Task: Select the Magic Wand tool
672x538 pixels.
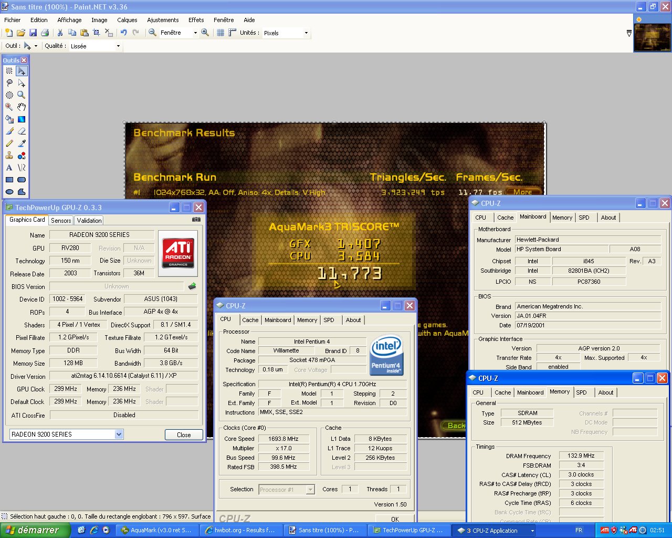Action: click(x=9, y=107)
